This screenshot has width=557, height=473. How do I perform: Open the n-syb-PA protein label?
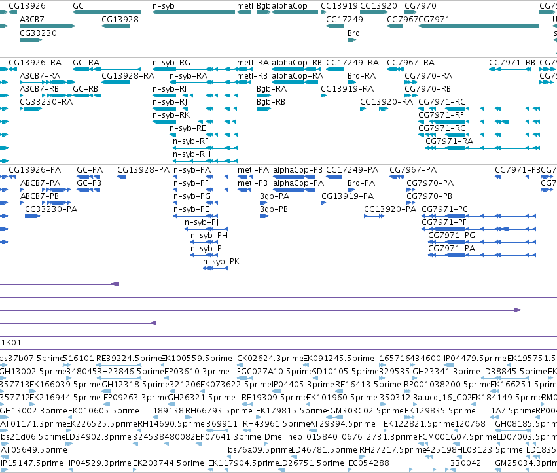click(x=192, y=170)
